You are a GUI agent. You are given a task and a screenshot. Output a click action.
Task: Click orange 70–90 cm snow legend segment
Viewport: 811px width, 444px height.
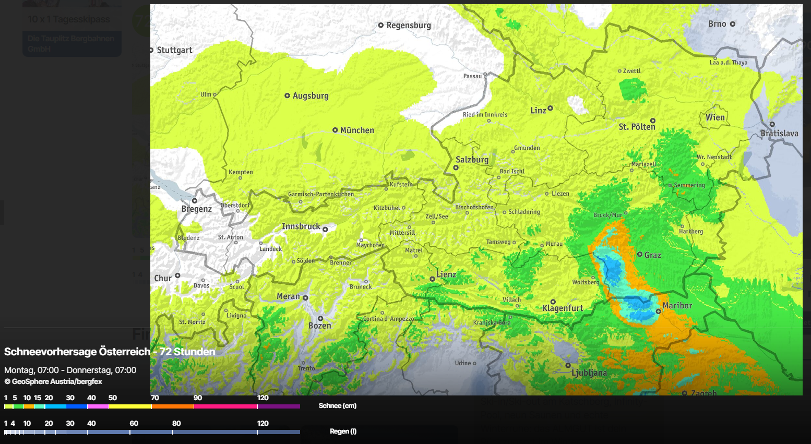point(172,406)
